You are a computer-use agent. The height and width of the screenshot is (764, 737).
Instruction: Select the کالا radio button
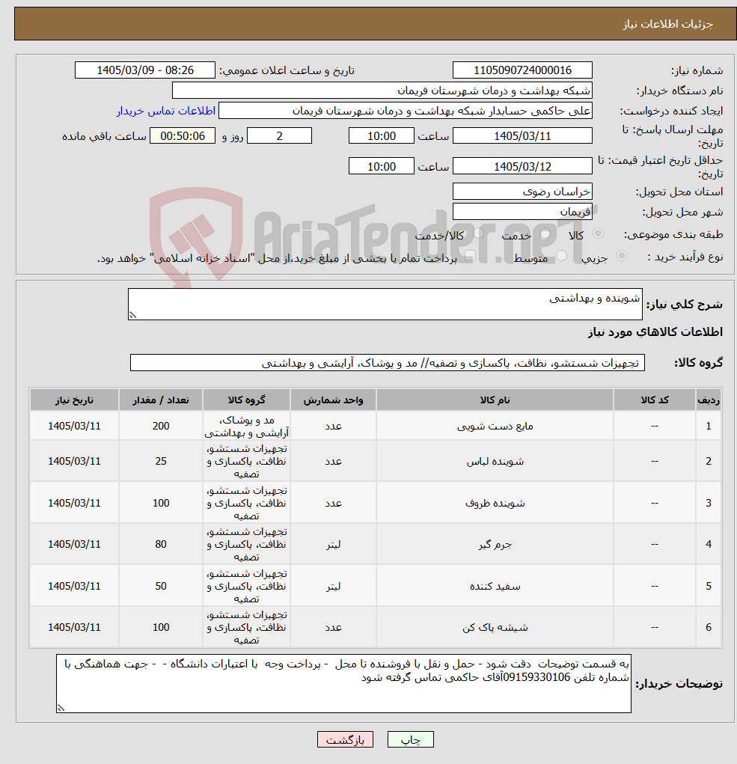tap(598, 234)
